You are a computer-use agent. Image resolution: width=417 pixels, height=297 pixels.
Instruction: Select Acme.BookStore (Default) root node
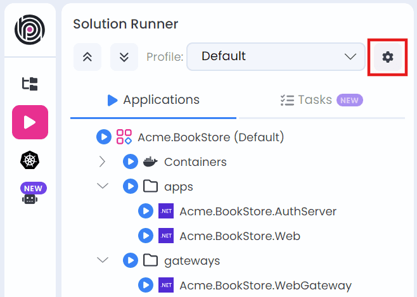coord(210,137)
